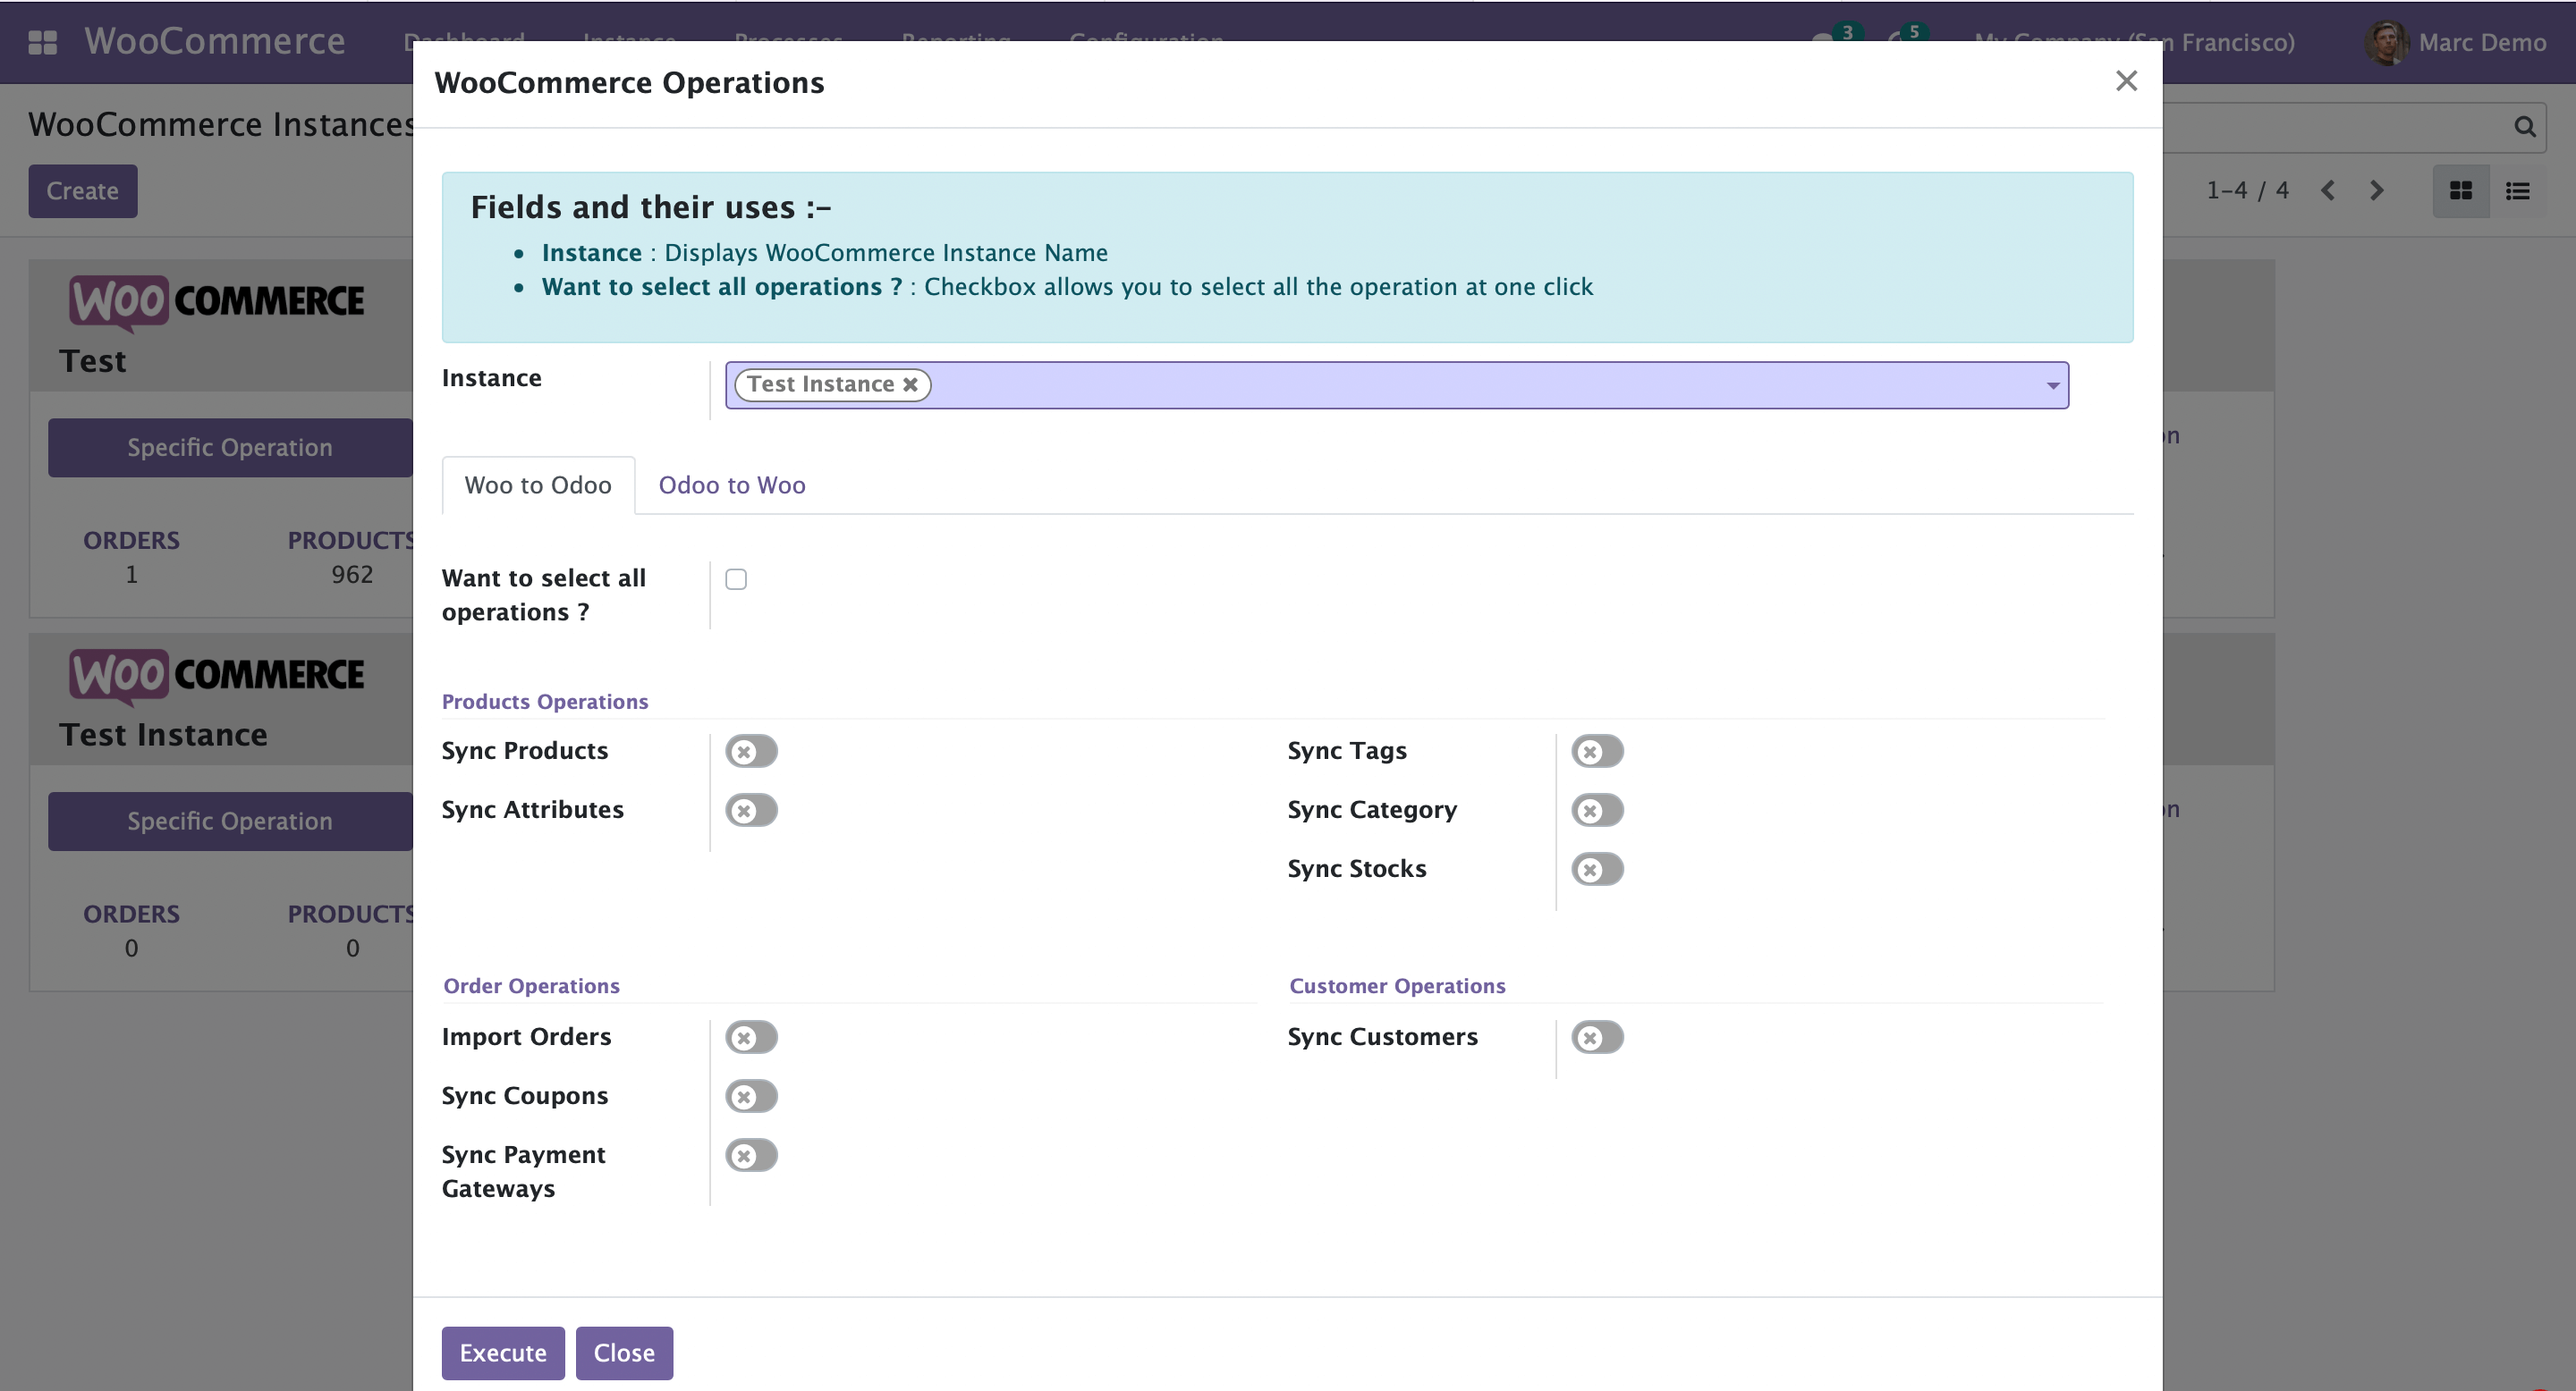Switch to Odoo to Woo tab

click(731, 485)
